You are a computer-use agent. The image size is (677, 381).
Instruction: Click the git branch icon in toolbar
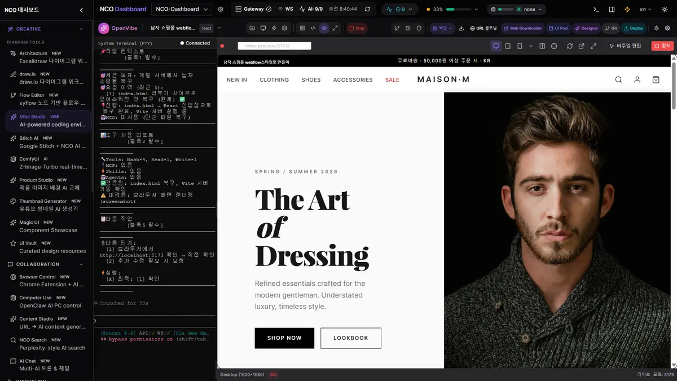tap(397, 28)
